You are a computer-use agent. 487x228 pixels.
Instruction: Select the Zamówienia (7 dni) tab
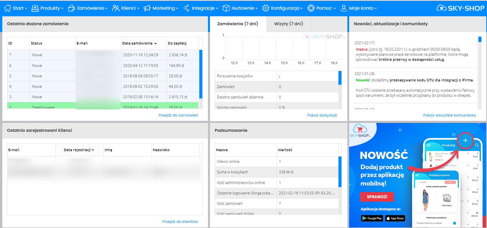point(238,24)
